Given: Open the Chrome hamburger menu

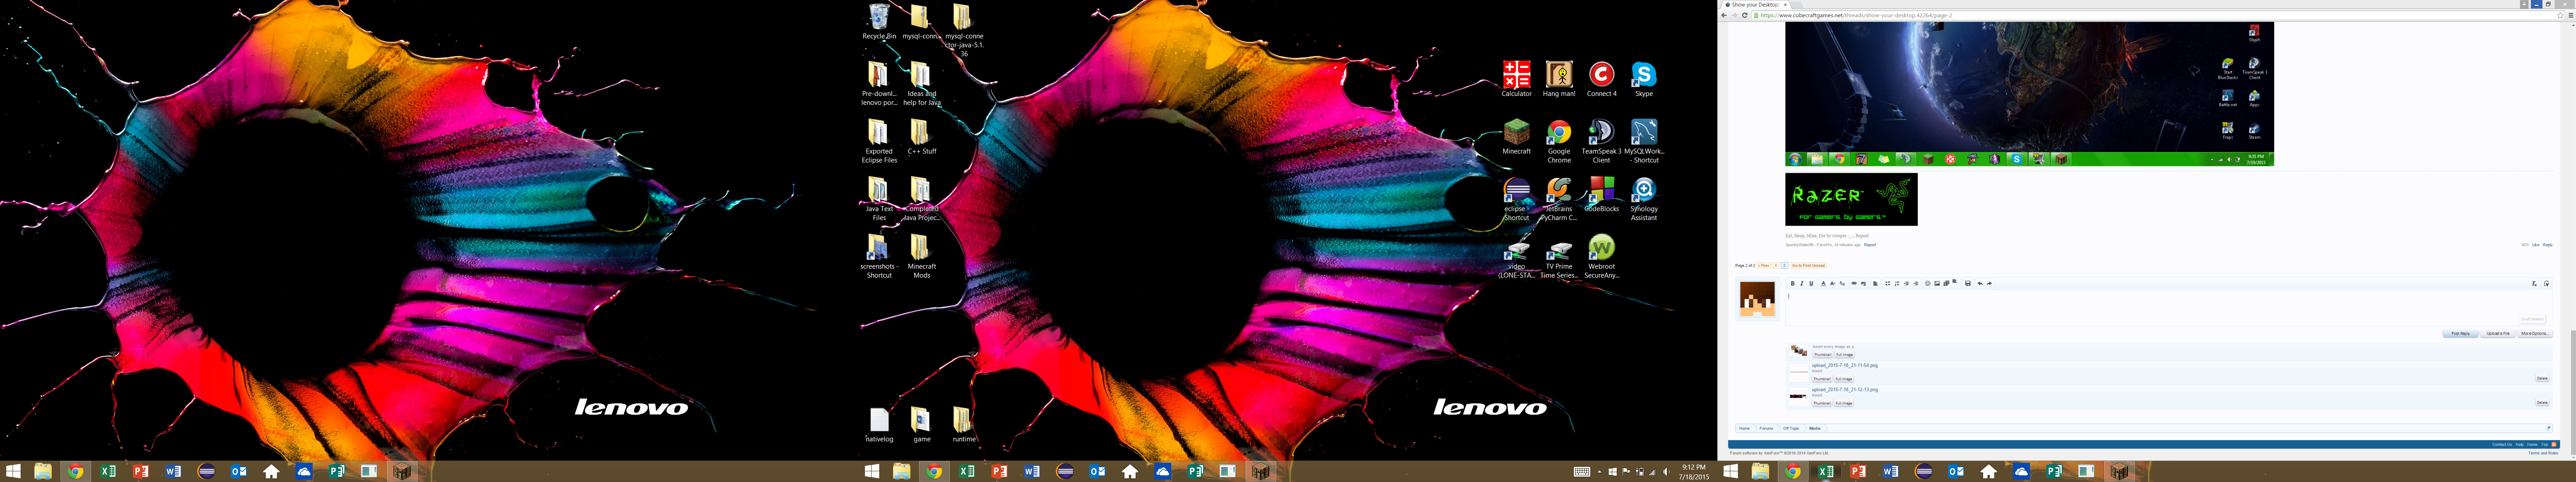Looking at the screenshot, I should click(2571, 15).
